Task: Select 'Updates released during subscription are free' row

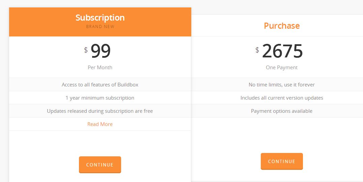Action: click(x=100, y=111)
